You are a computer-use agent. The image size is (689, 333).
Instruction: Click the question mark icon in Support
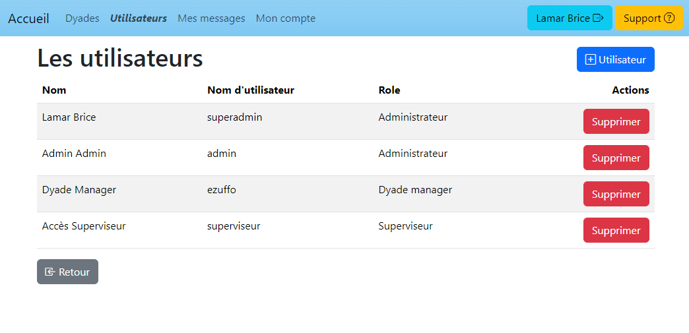(x=669, y=18)
